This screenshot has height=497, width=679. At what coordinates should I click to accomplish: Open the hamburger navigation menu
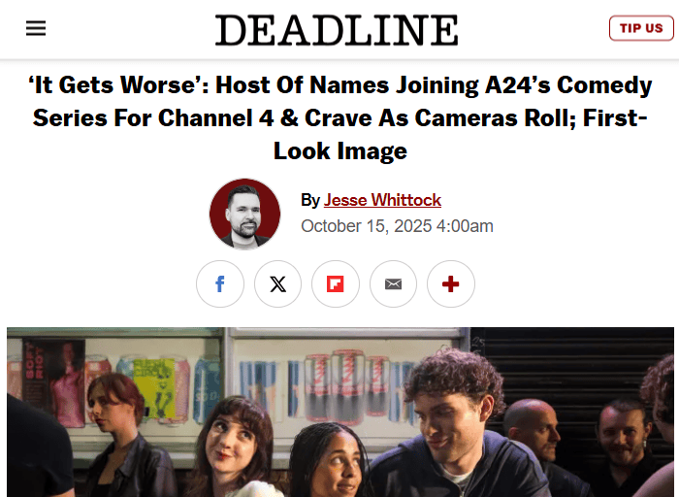point(36,28)
